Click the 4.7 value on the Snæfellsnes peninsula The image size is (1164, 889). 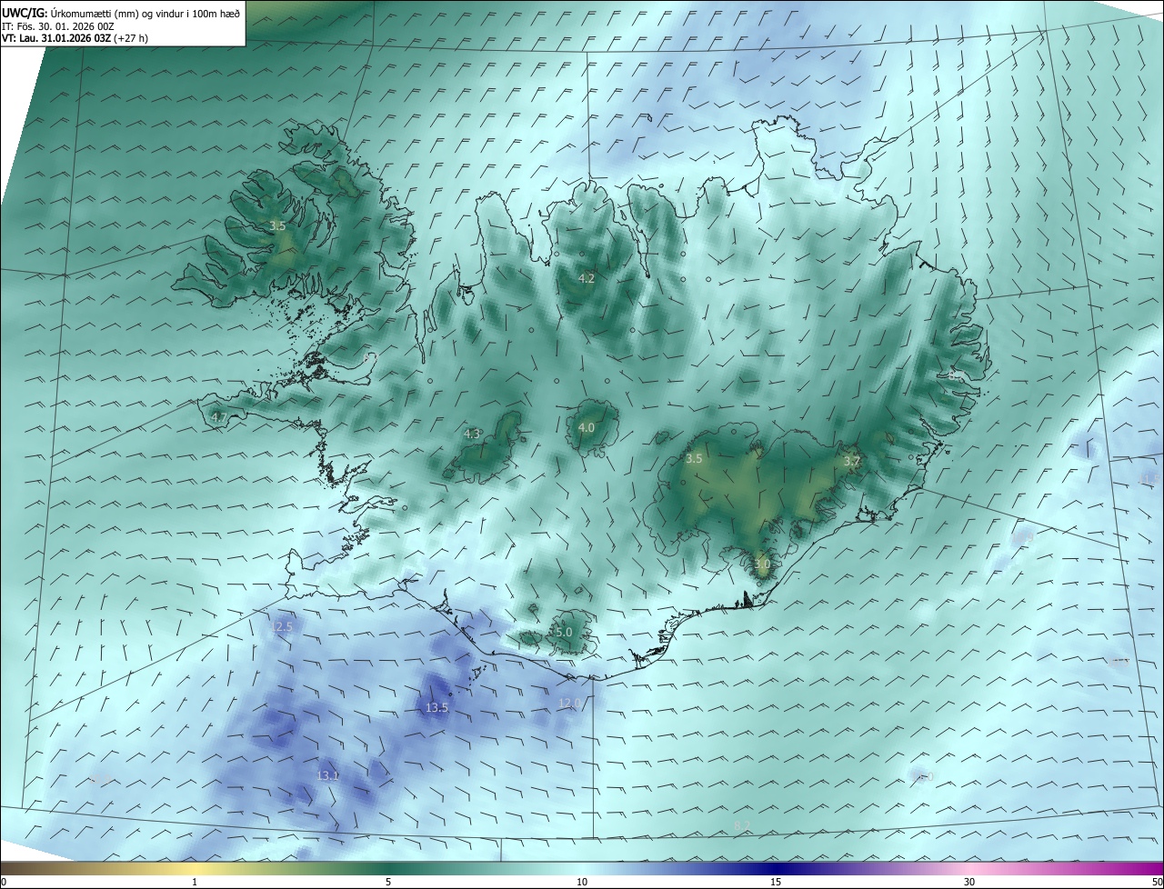(219, 417)
